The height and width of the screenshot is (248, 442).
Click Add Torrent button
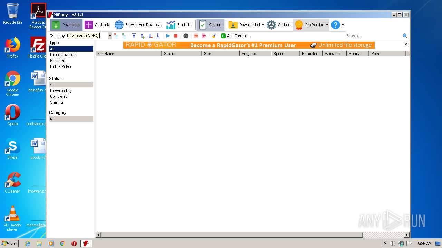236,36
